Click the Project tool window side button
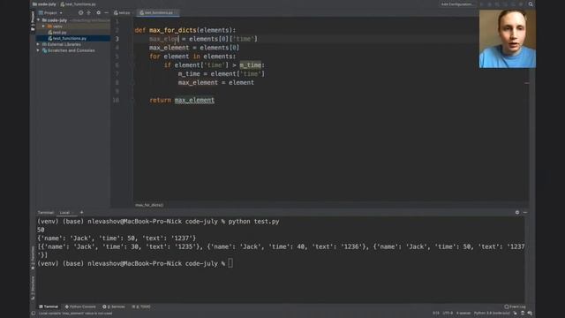The width and height of the screenshot is (565, 318). [x=33, y=21]
